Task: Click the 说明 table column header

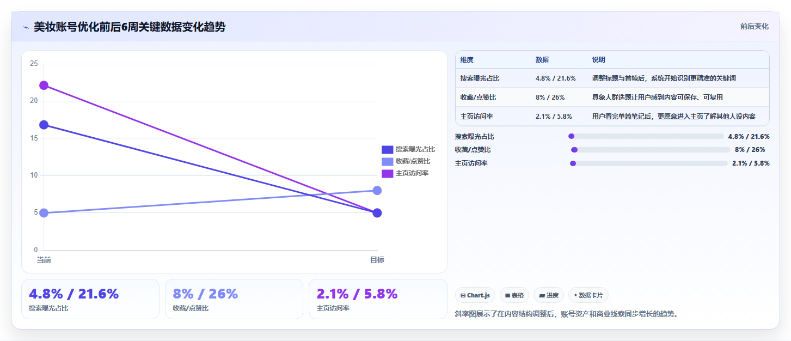Action: (x=599, y=60)
